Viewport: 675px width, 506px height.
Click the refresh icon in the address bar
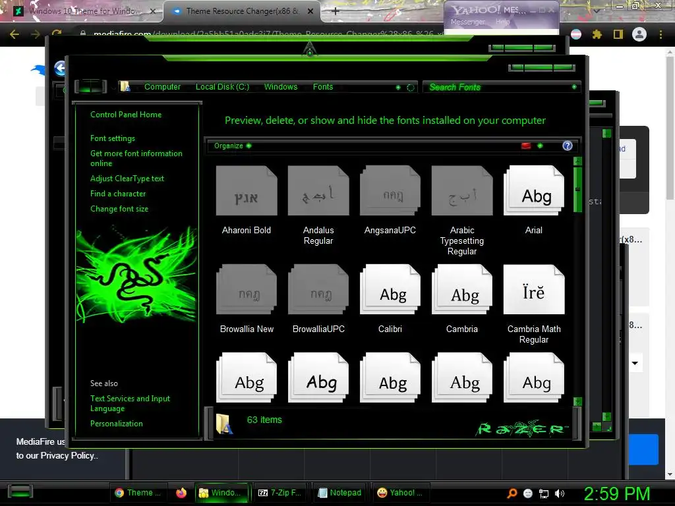pyautogui.click(x=411, y=88)
